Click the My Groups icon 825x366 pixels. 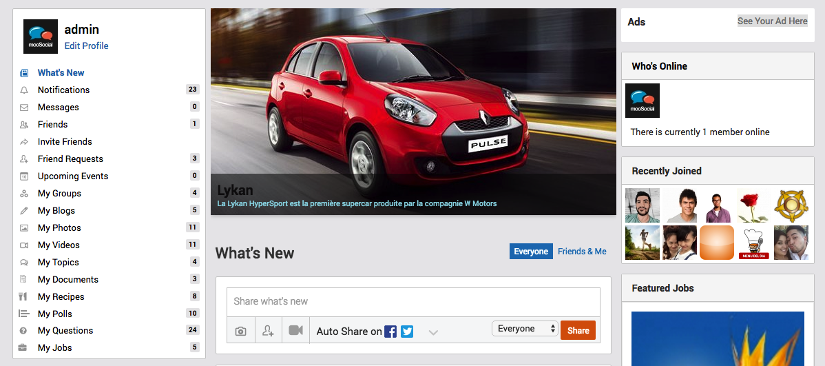(x=23, y=193)
